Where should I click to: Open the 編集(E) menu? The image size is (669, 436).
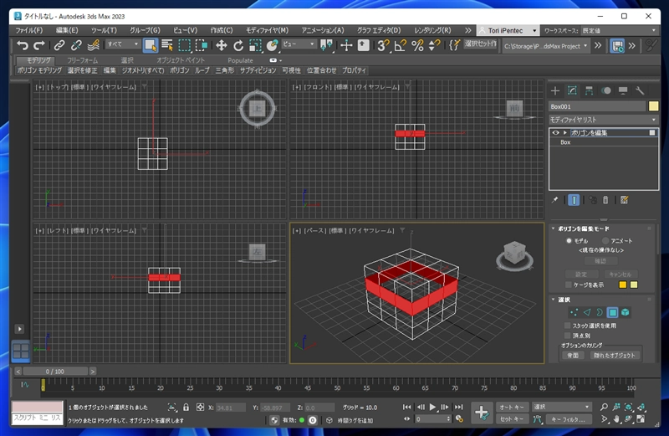click(x=67, y=30)
